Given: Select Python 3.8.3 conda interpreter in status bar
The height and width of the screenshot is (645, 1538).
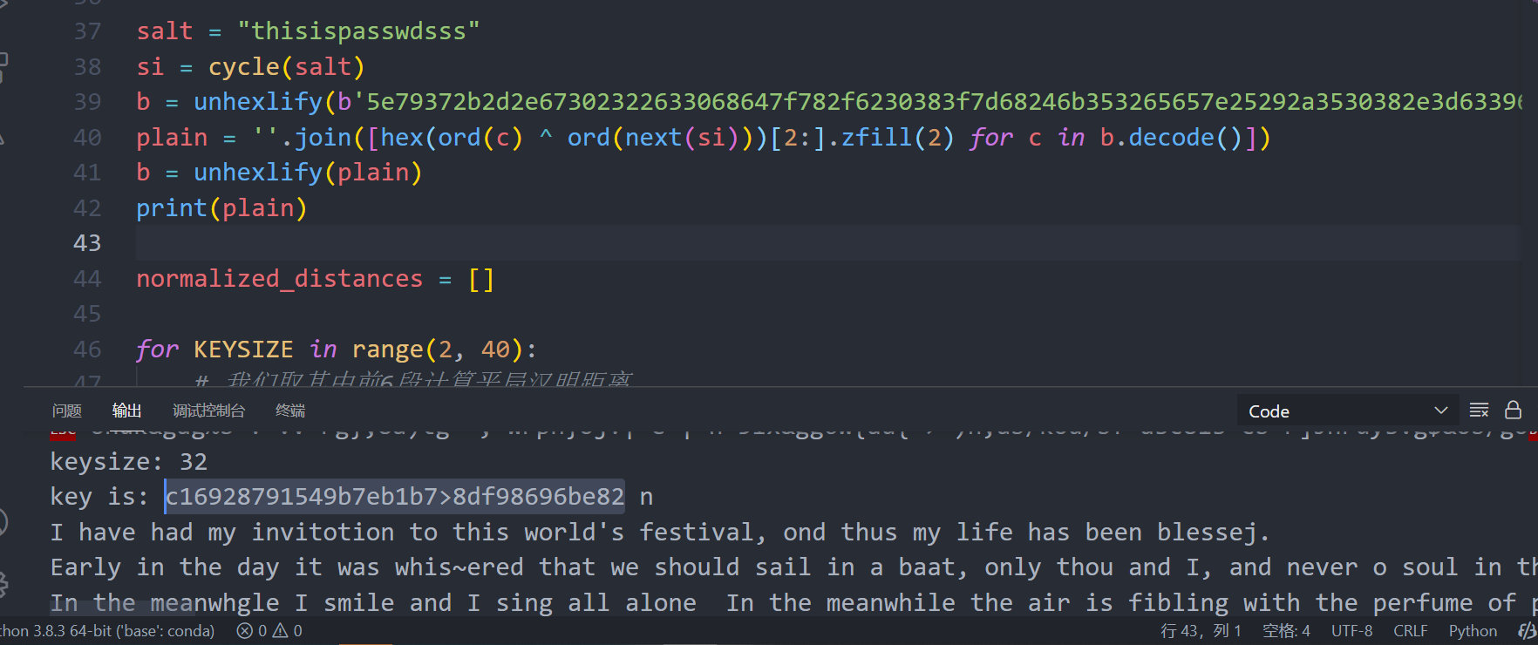Looking at the screenshot, I should pos(107,630).
